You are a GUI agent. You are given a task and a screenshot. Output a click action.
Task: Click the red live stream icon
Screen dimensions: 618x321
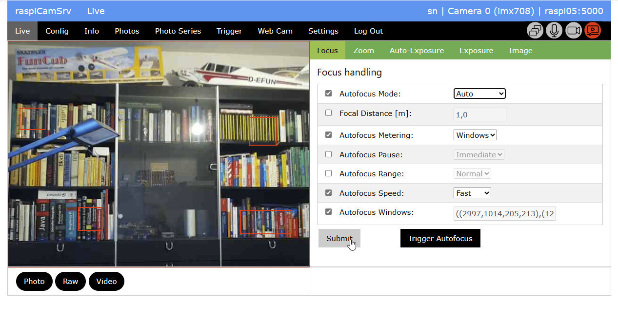(x=593, y=31)
